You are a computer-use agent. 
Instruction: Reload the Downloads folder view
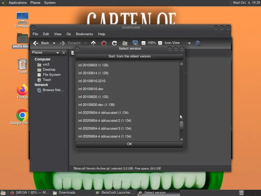114,43
